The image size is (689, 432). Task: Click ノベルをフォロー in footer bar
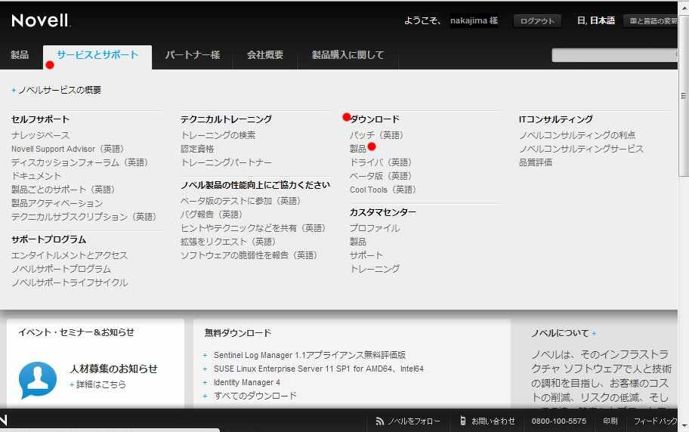click(413, 421)
